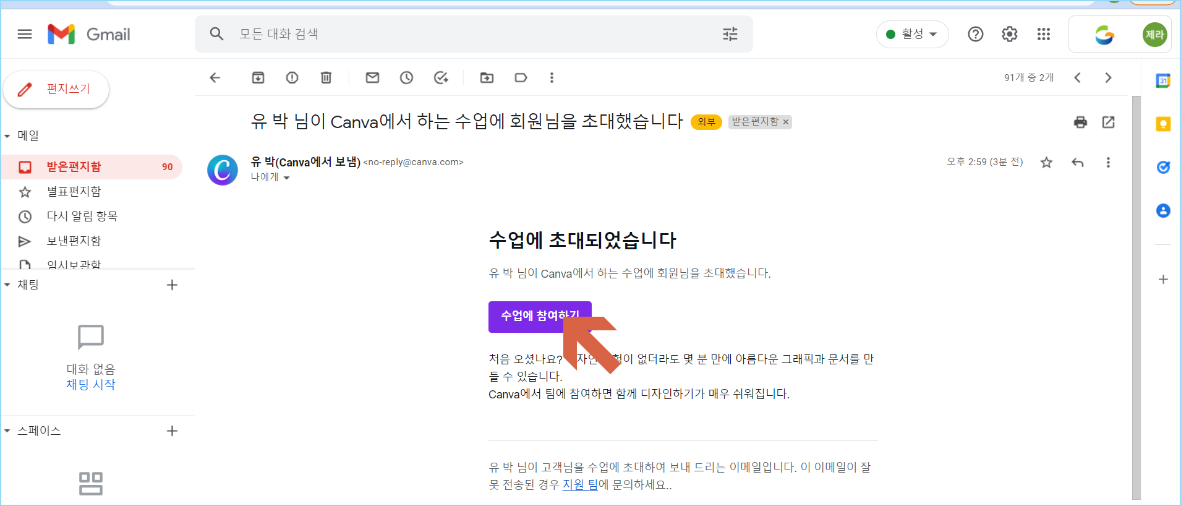Screen dimensions: 1181x506
Task: Click the search magnifier icon
Action: pos(216,34)
